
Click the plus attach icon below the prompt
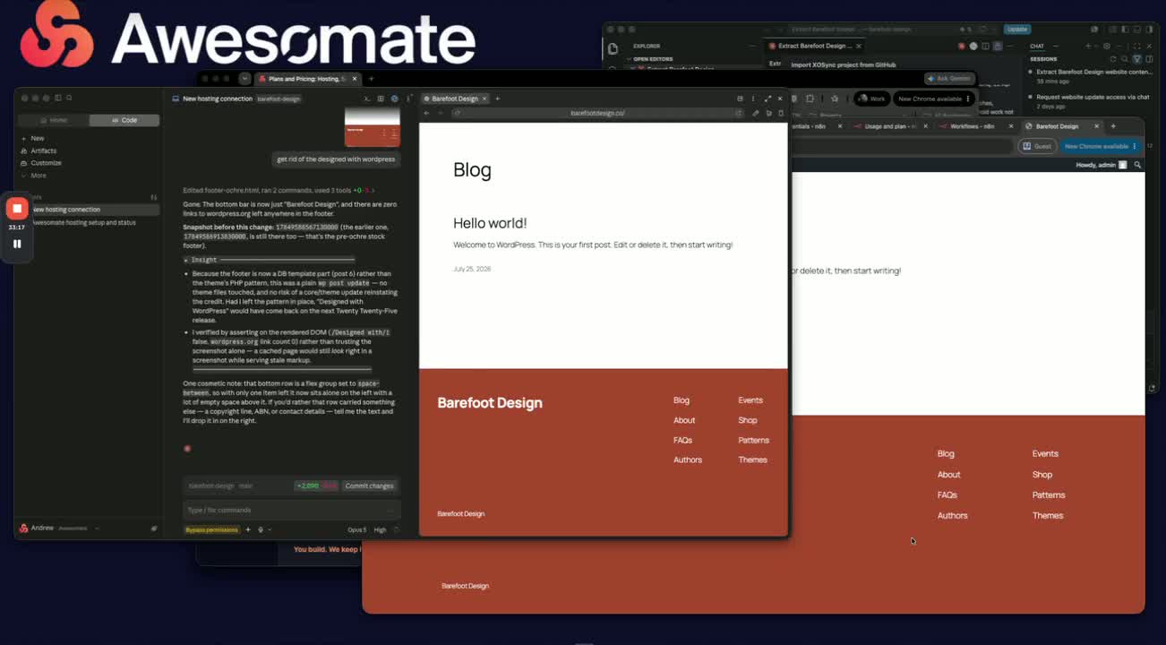248,529
